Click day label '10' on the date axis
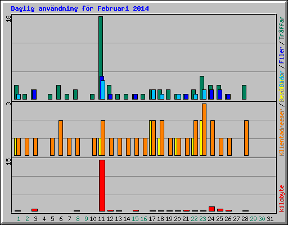The height and width of the screenshot is (225, 288). click(x=93, y=219)
